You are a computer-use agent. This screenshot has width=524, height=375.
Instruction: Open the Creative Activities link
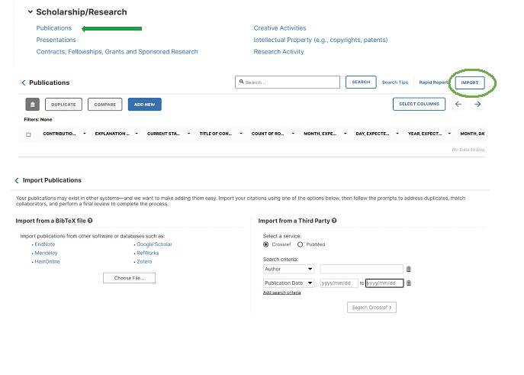tap(279, 28)
